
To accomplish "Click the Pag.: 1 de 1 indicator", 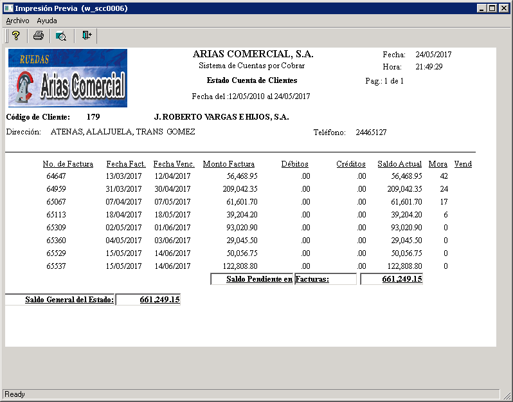I will pos(384,81).
